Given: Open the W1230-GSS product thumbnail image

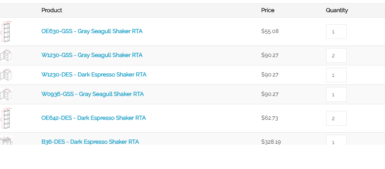Looking at the screenshot, I should tap(6, 55).
